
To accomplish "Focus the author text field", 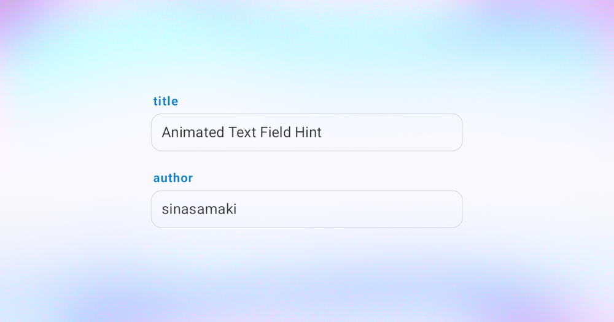I will point(306,209).
